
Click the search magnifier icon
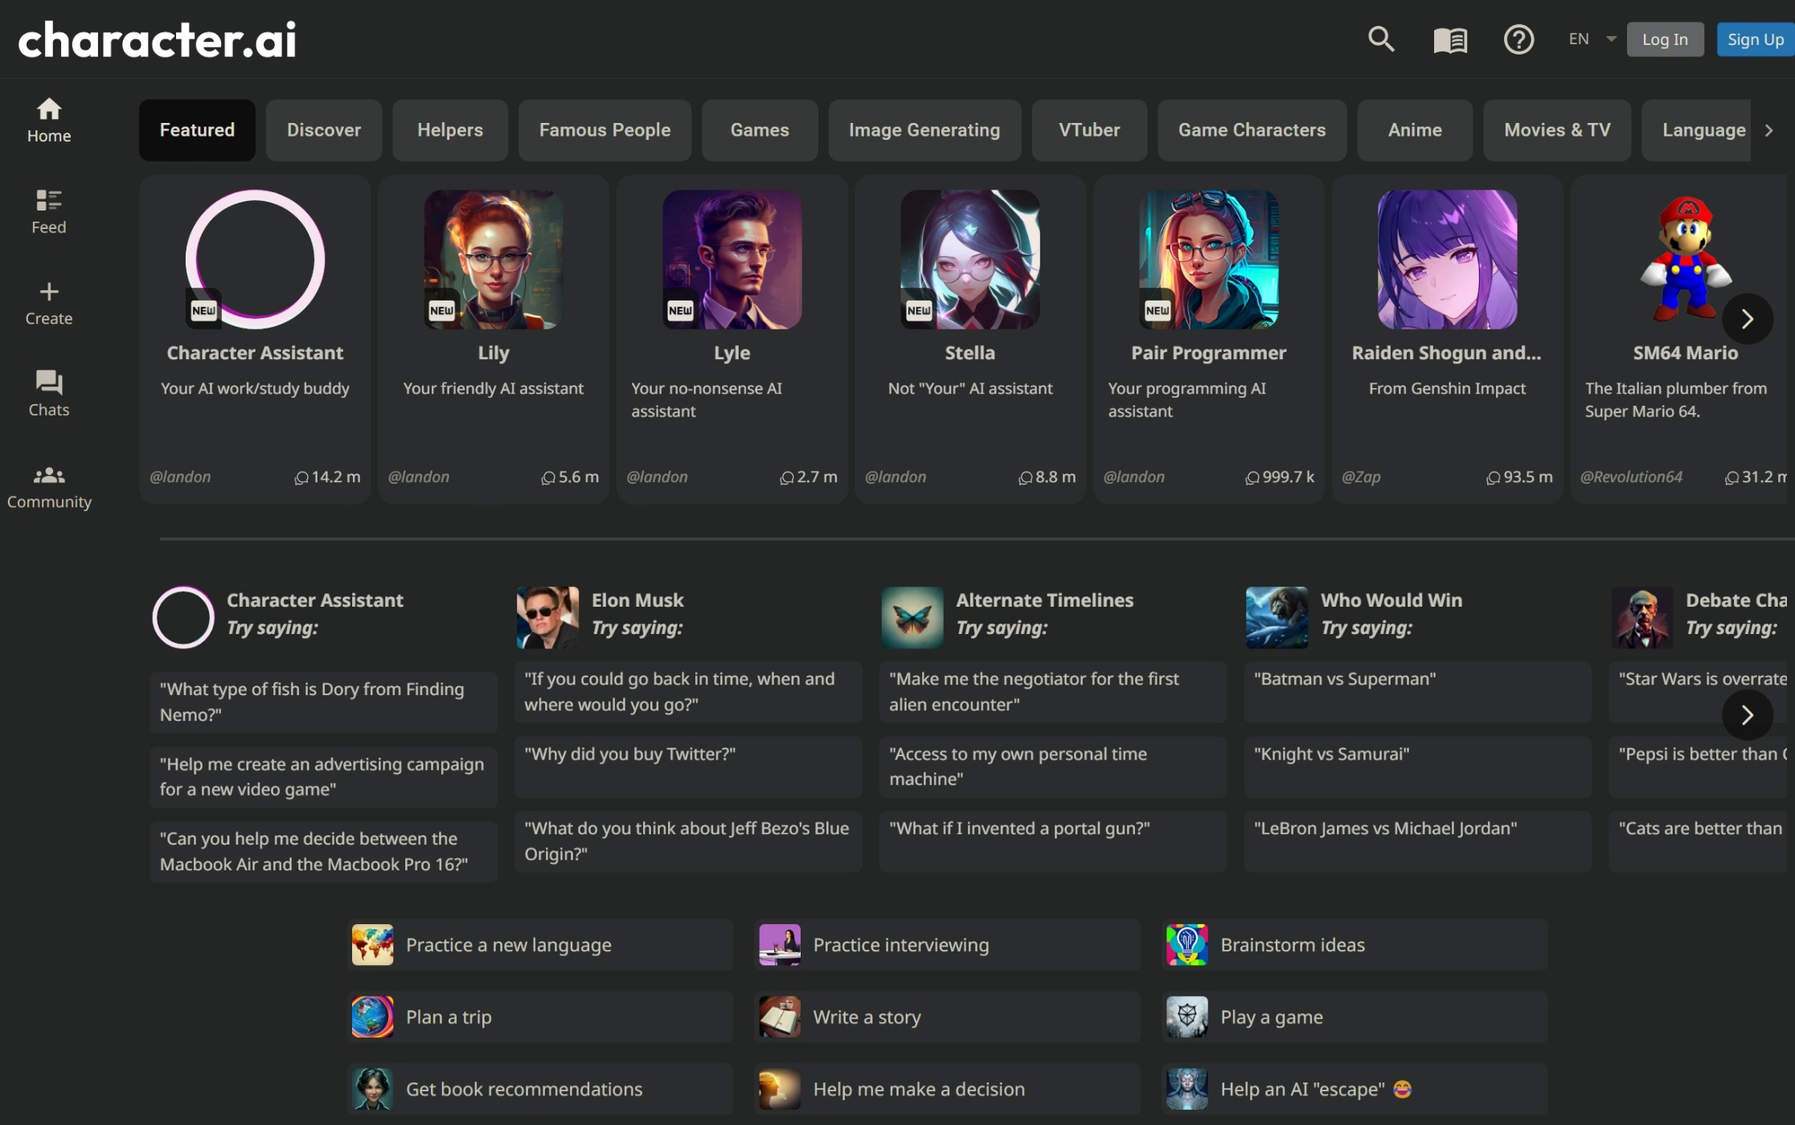click(1380, 39)
